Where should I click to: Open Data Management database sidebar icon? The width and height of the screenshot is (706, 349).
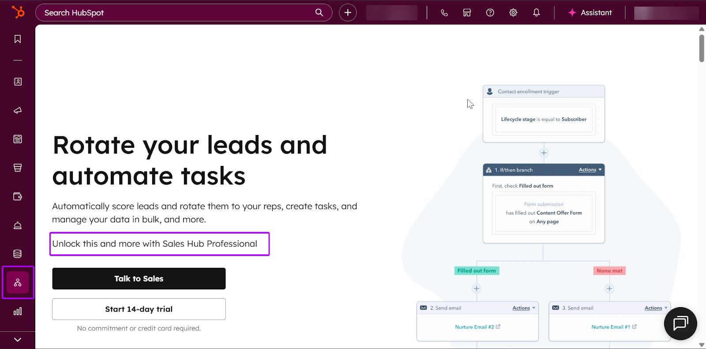click(x=18, y=254)
